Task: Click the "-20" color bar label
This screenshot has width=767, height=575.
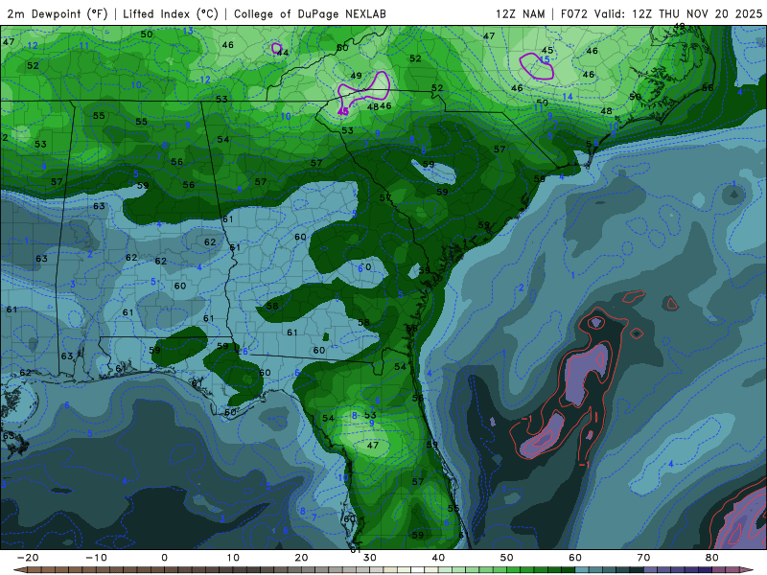Action: [x=28, y=558]
